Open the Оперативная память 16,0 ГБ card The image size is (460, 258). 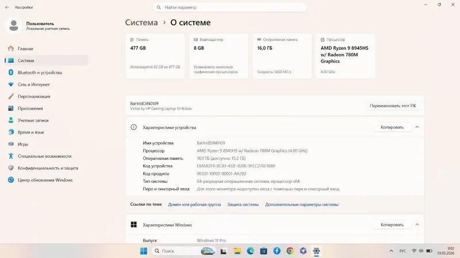[x=282, y=56]
